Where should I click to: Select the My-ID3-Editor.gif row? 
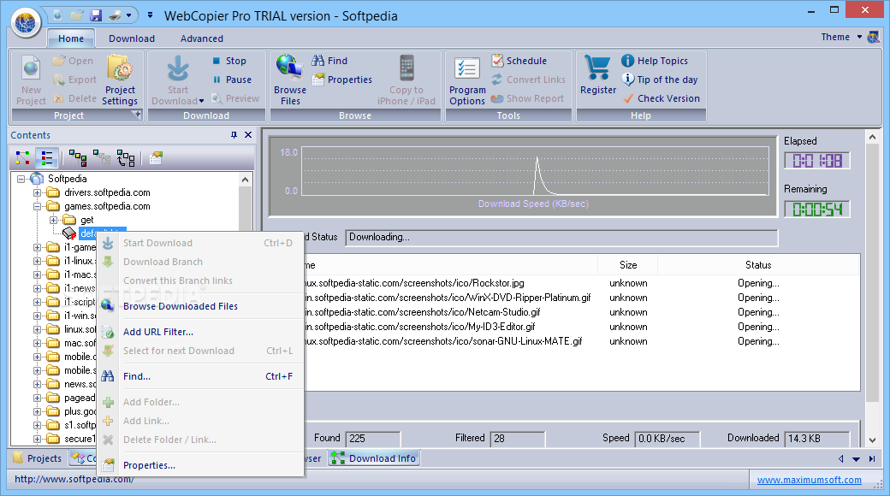click(581, 327)
